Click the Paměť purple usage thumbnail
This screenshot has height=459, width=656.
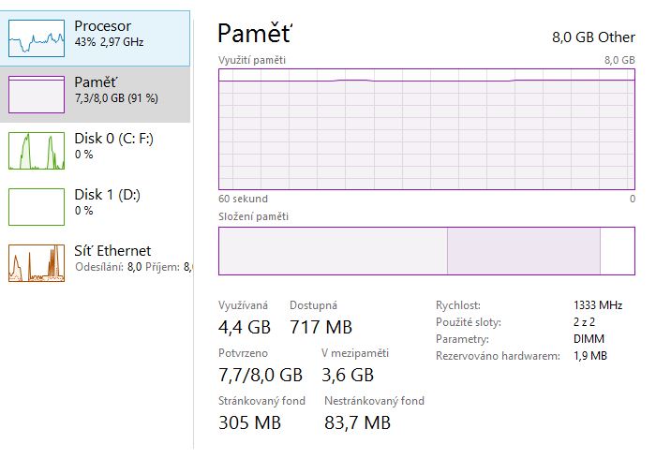click(36, 95)
